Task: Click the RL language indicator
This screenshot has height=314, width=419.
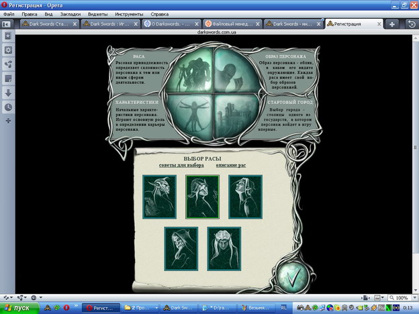Action: click(283, 308)
